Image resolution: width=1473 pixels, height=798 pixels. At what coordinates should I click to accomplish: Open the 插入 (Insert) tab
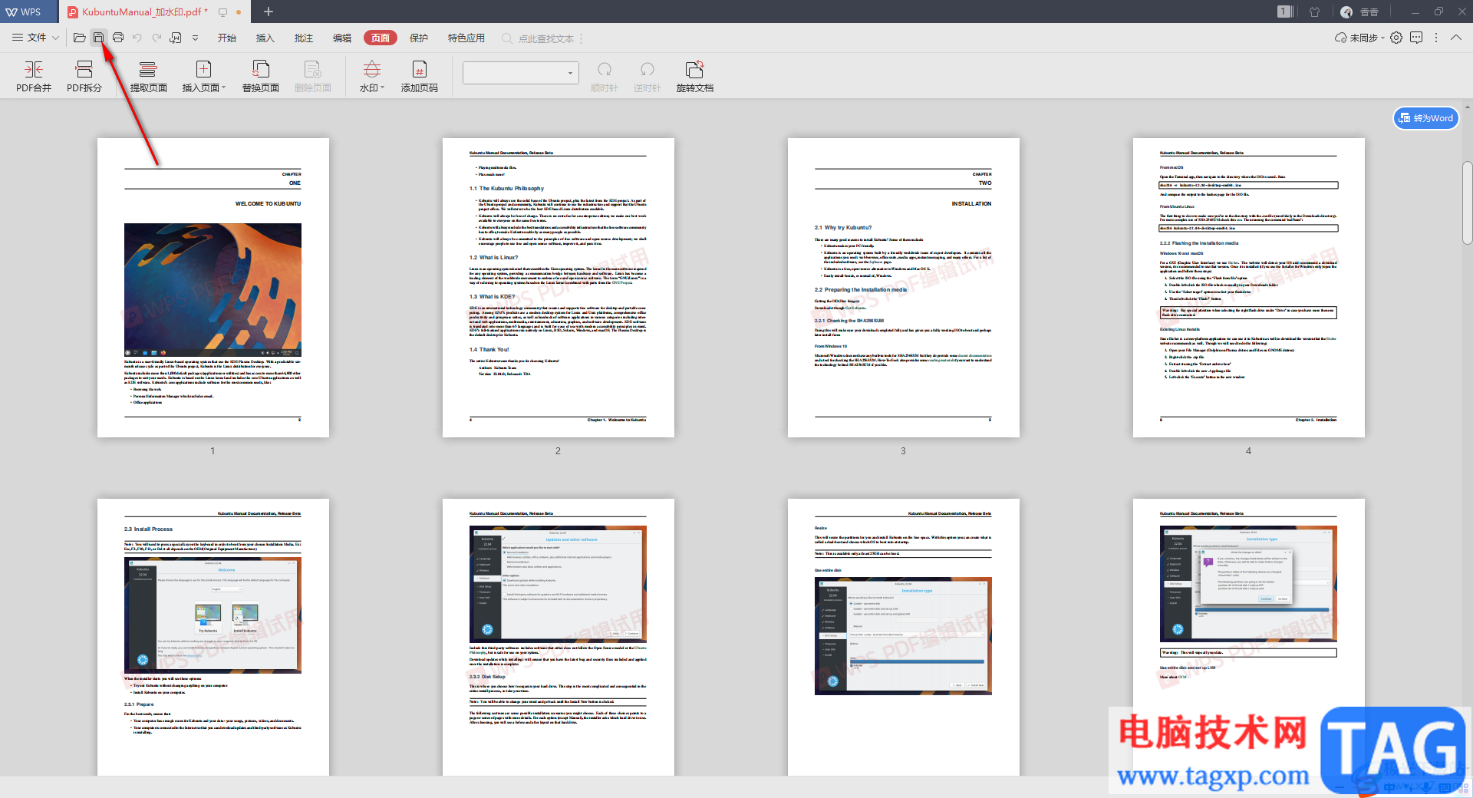pyautogui.click(x=265, y=38)
